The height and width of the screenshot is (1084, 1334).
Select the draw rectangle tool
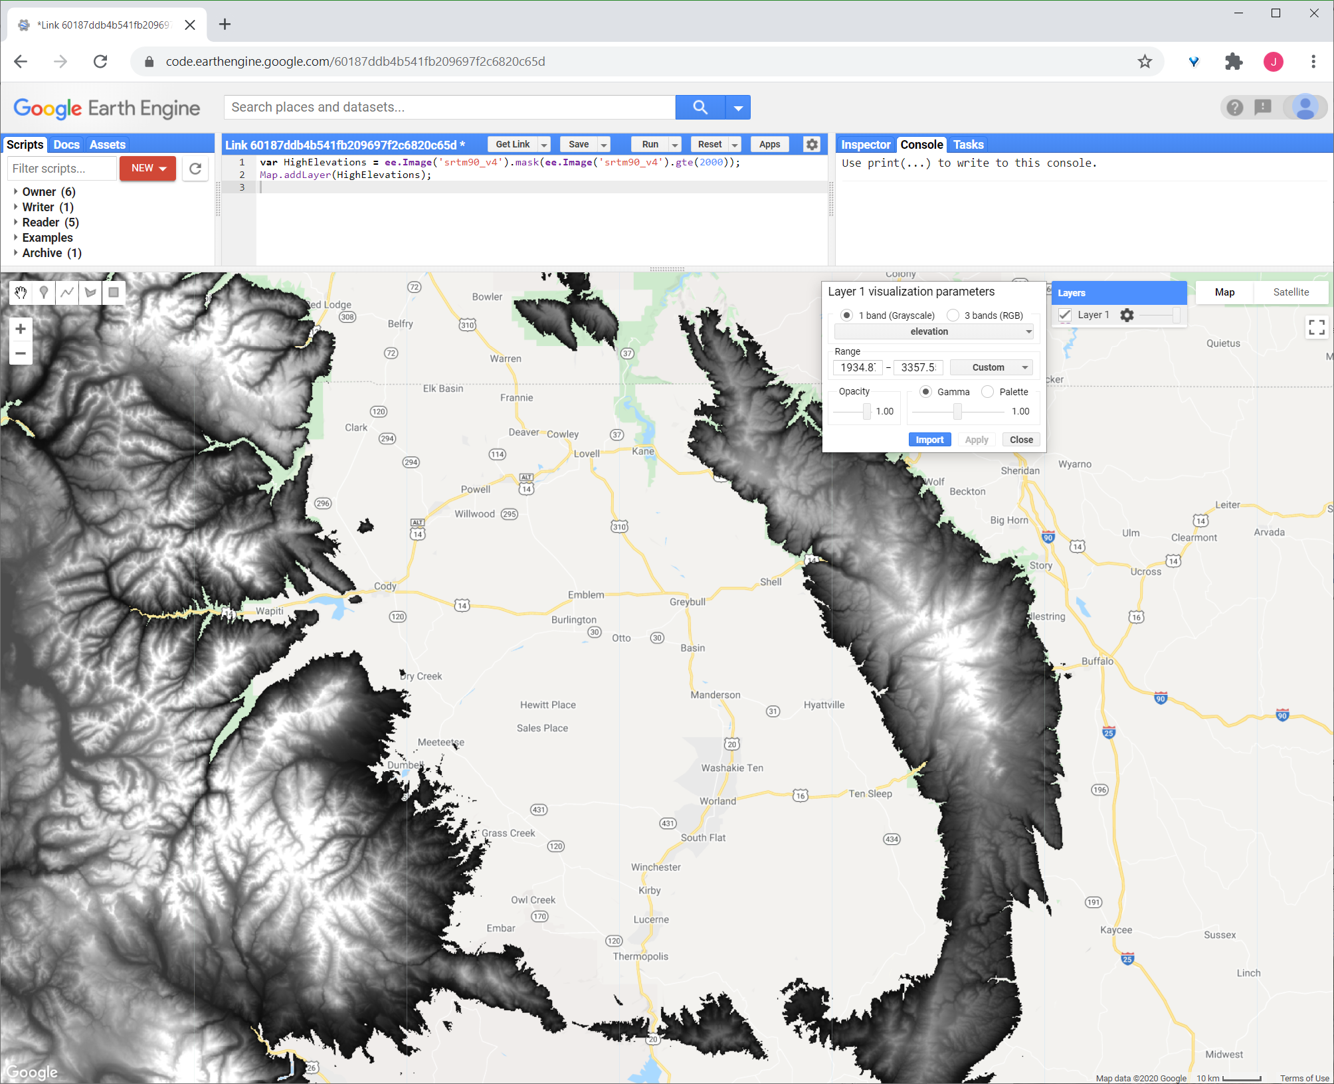114,292
